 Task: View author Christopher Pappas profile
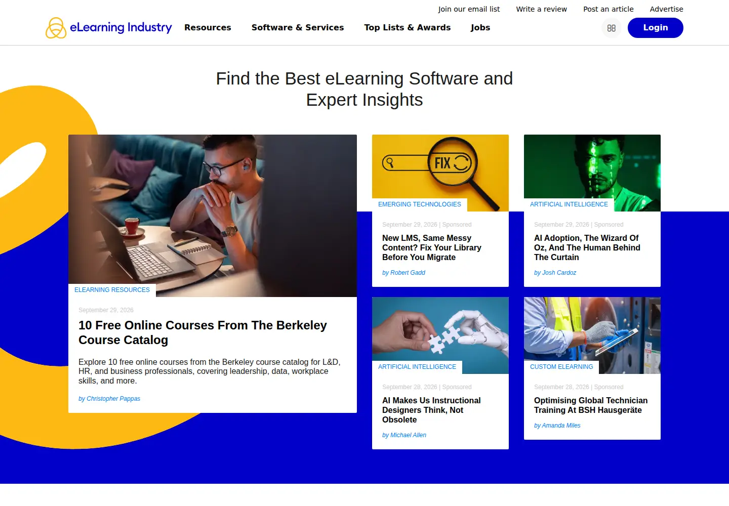109,399
